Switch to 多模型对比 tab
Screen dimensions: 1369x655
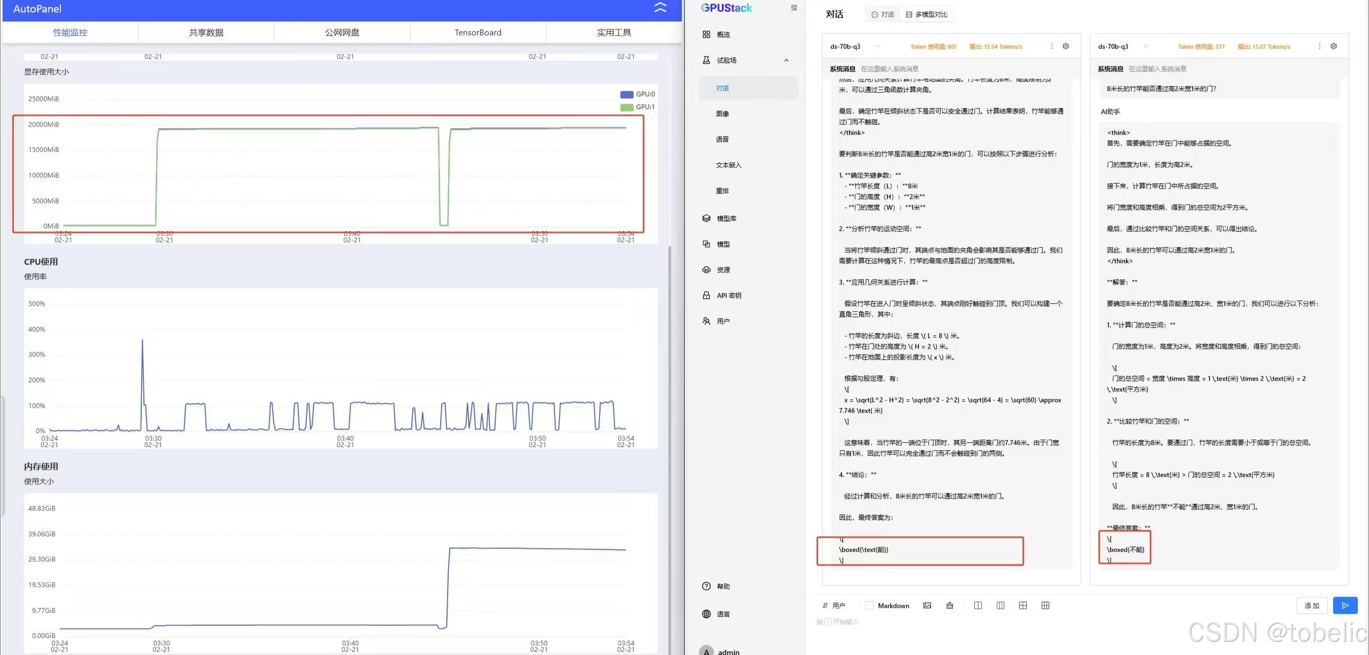point(927,14)
